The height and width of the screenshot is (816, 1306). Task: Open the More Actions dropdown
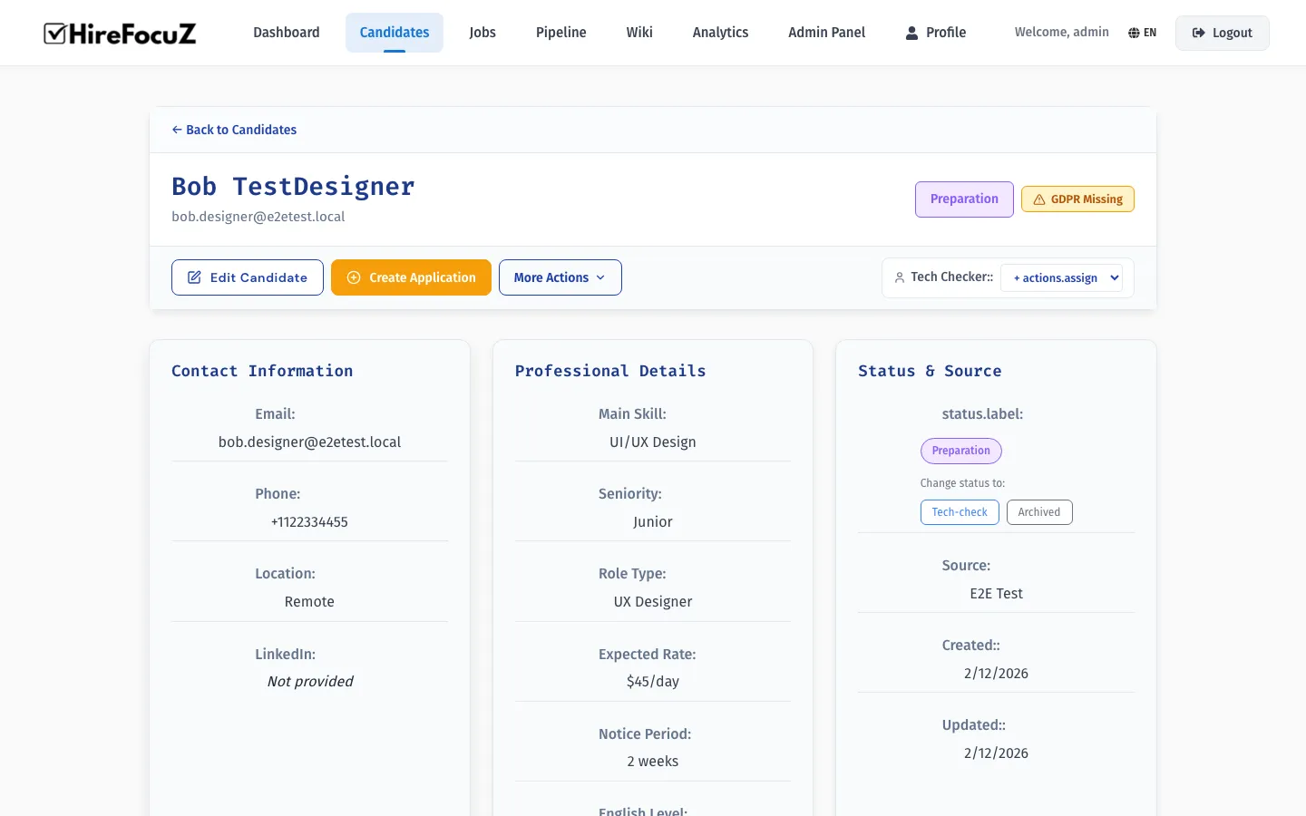pyautogui.click(x=560, y=277)
